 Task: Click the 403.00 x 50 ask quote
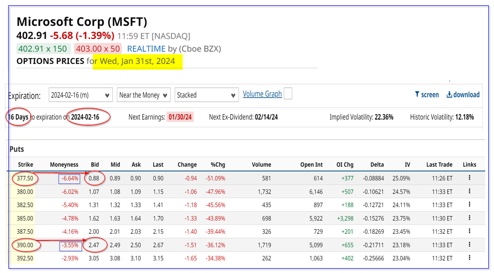[x=98, y=49]
